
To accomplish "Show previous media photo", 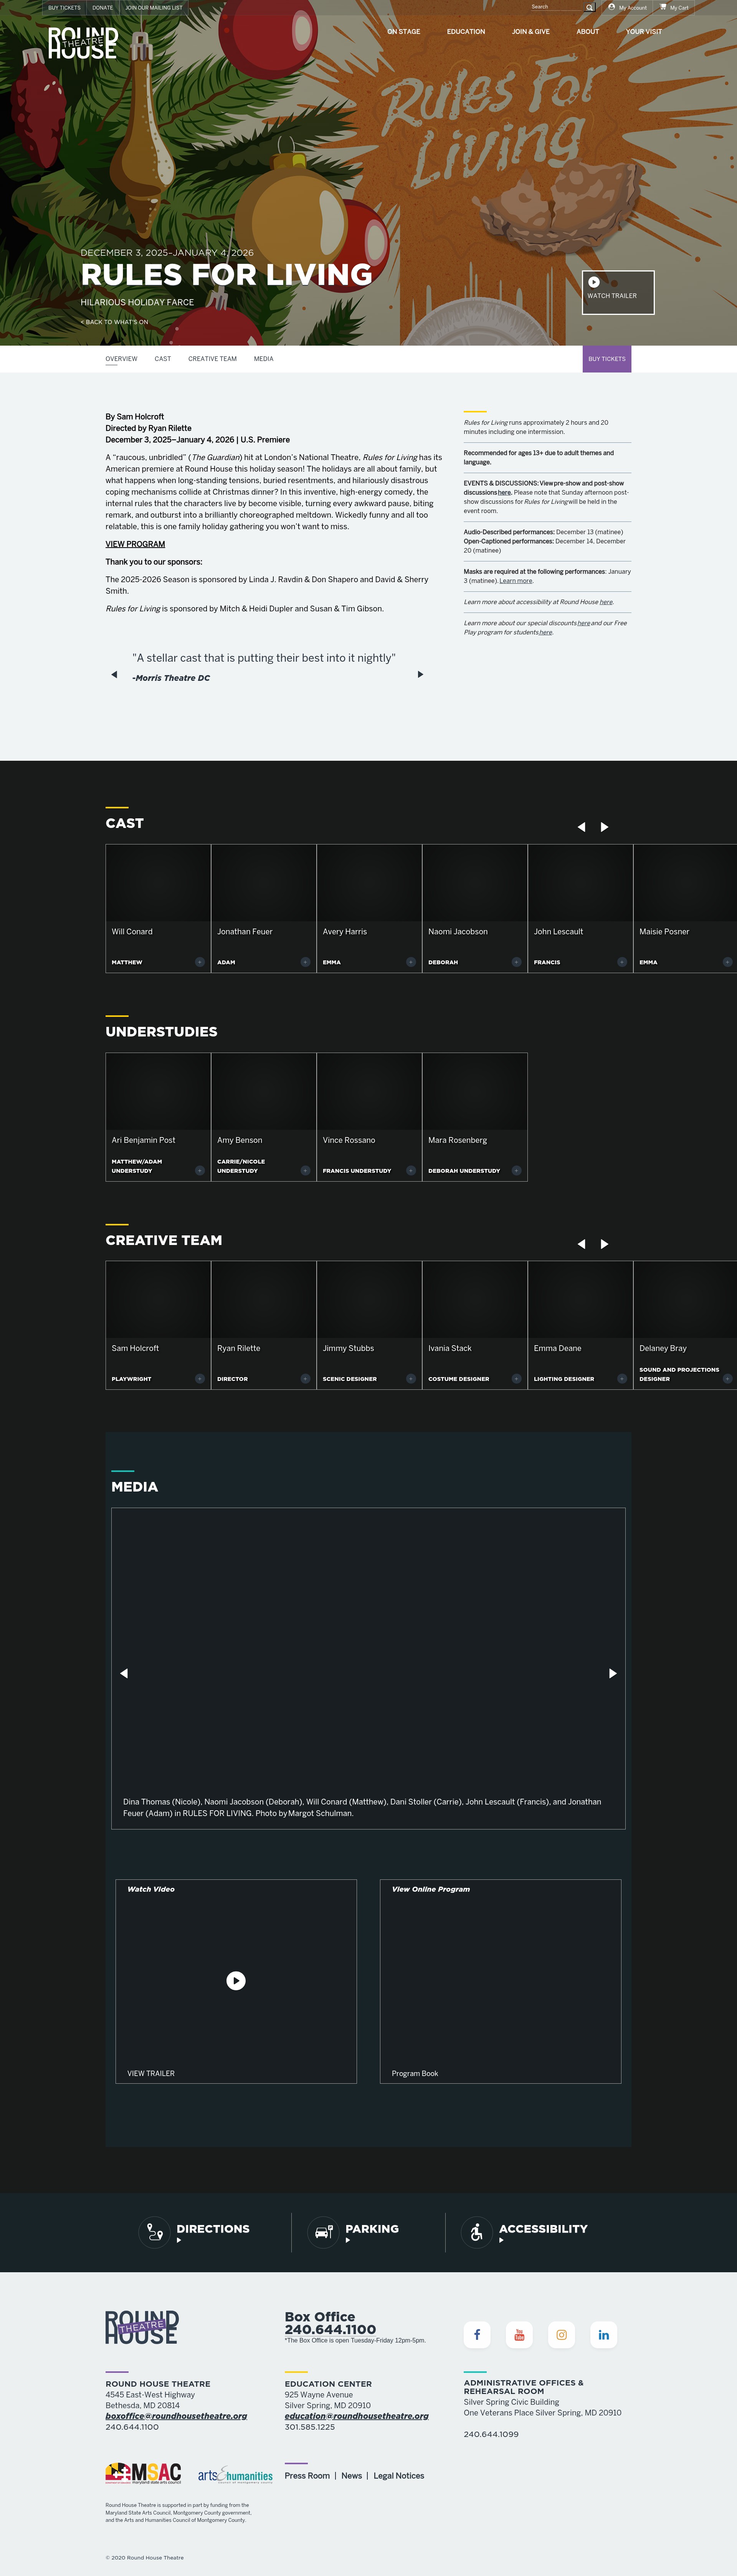I will tap(124, 1673).
